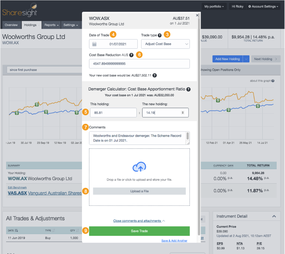Open Account Settings dropdown

click(x=263, y=6)
